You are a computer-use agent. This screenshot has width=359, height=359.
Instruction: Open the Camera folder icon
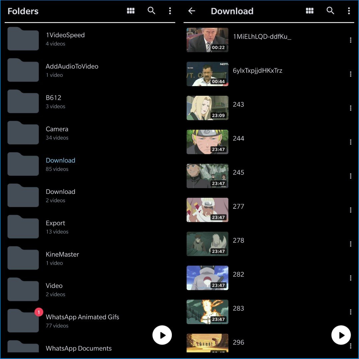pyautogui.click(x=23, y=133)
